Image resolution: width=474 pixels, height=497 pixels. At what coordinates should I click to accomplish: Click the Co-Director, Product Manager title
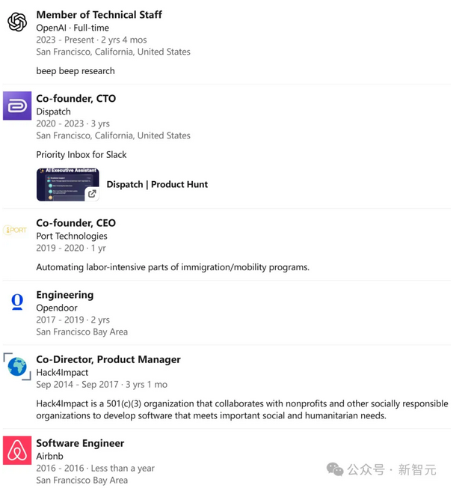(108, 359)
